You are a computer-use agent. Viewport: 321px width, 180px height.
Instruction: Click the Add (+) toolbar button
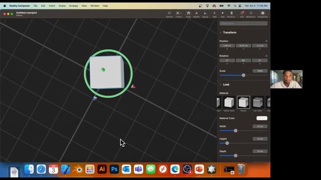[214, 14]
